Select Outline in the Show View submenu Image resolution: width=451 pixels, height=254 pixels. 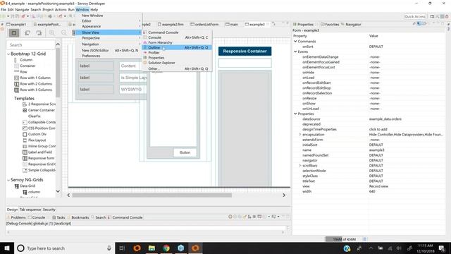pyautogui.click(x=177, y=47)
